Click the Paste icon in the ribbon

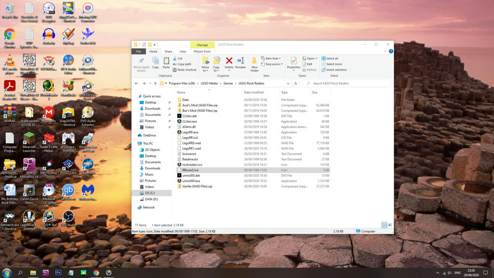pos(166,63)
